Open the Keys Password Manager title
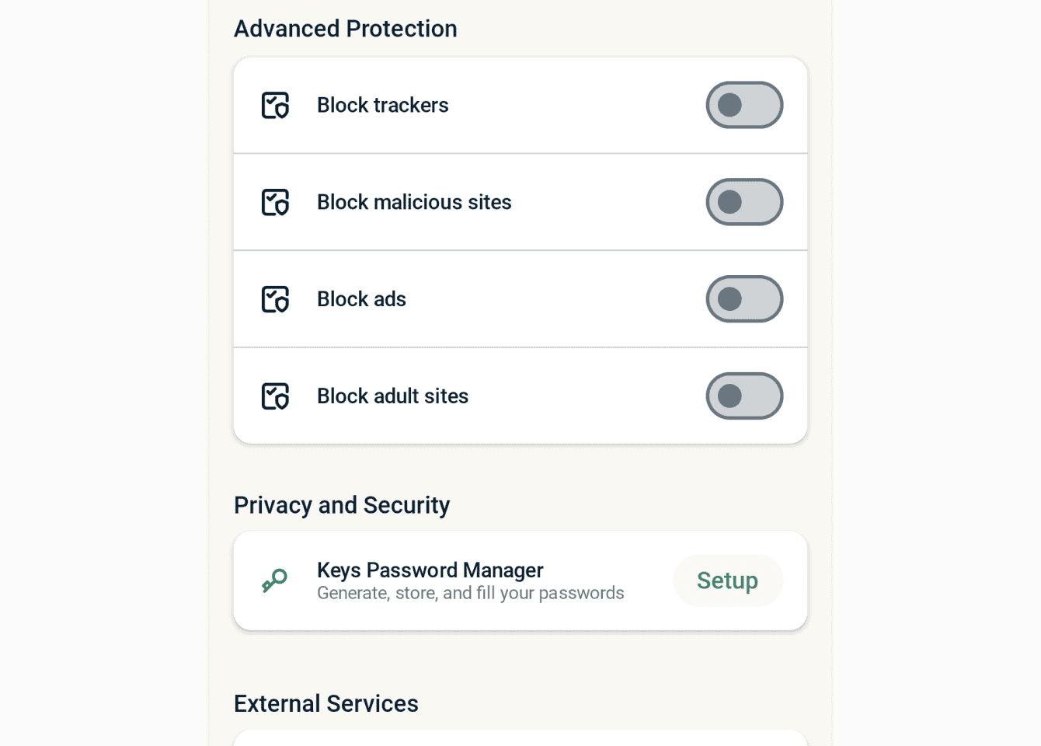Image resolution: width=1041 pixels, height=746 pixels. point(430,570)
